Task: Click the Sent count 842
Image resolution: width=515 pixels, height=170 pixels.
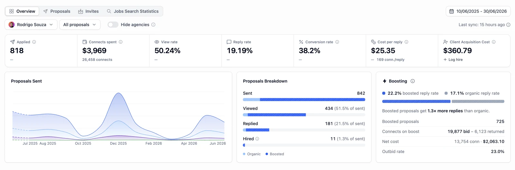Action: point(361,93)
